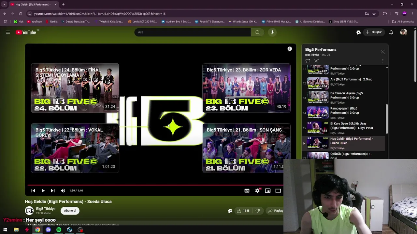Open the 22. Bölüm VOKAL GÖREVİ suggested video
The image size is (417, 234).
(x=75, y=148)
